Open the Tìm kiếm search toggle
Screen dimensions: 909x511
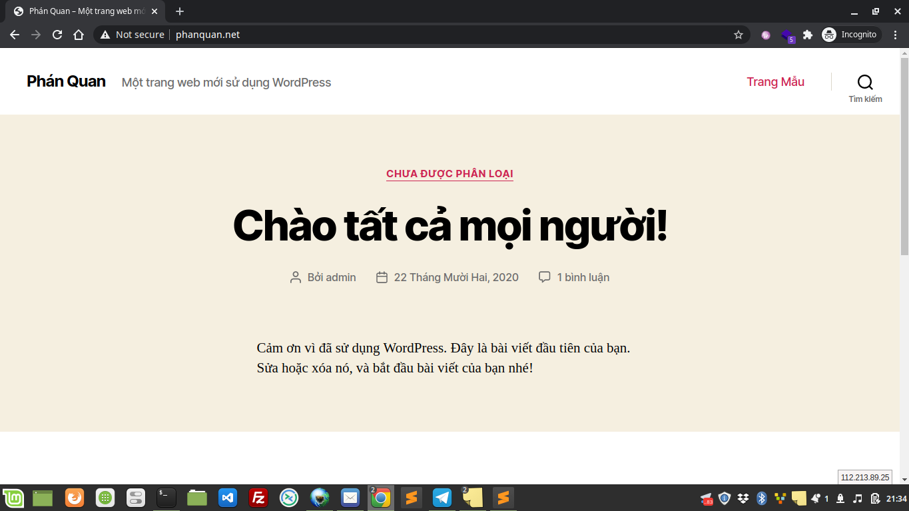click(x=865, y=88)
